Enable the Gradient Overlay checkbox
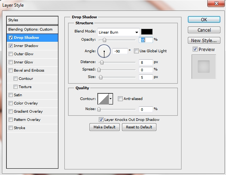The width and height of the screenshot is (226, 175). 11,111
